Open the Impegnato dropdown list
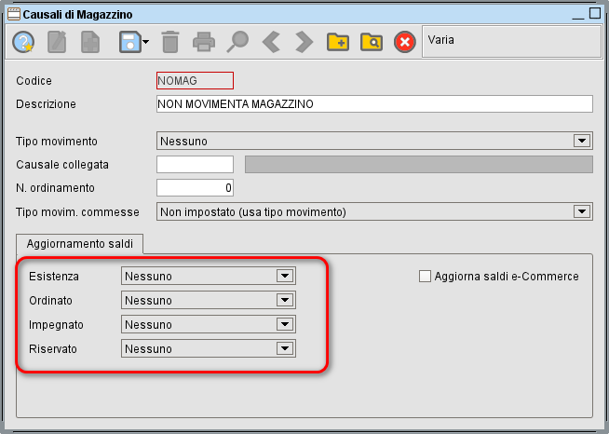 coord(285,324)
